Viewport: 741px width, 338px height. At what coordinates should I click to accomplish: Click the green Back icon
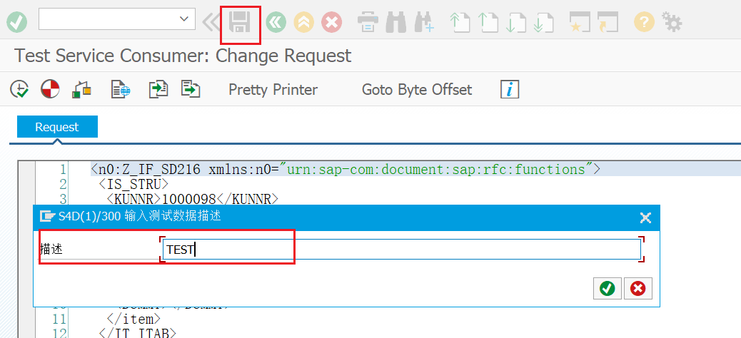(x=276, y=22)
